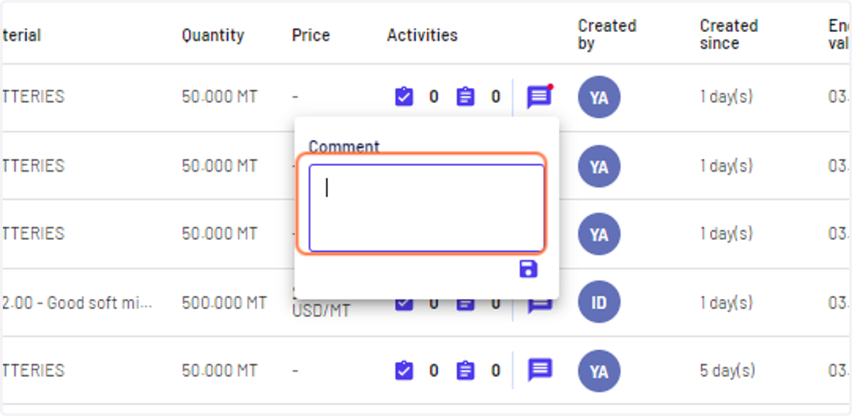Click inside the Comment text box
This screenshot has width=852, height=416.
(427, 208)
